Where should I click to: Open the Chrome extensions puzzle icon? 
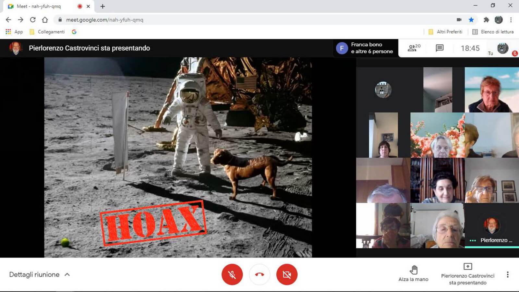point(486,20)
